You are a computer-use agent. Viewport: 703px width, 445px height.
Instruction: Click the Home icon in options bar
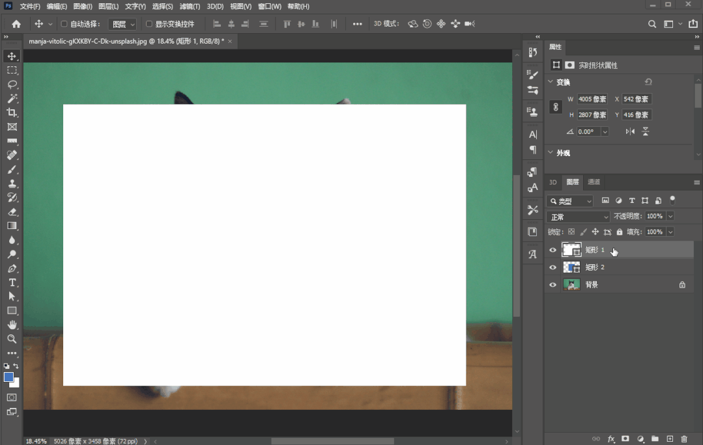(16, 24)
